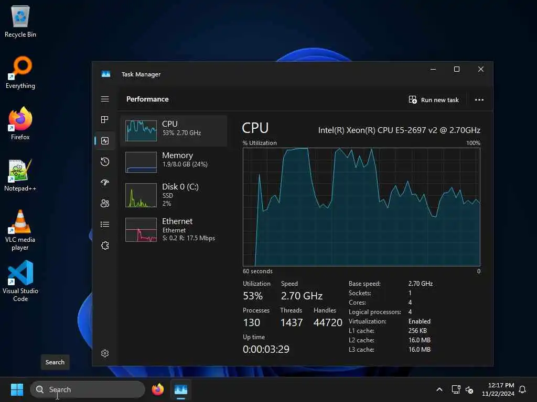Click the Base speed label

click(x=364, y=284)
